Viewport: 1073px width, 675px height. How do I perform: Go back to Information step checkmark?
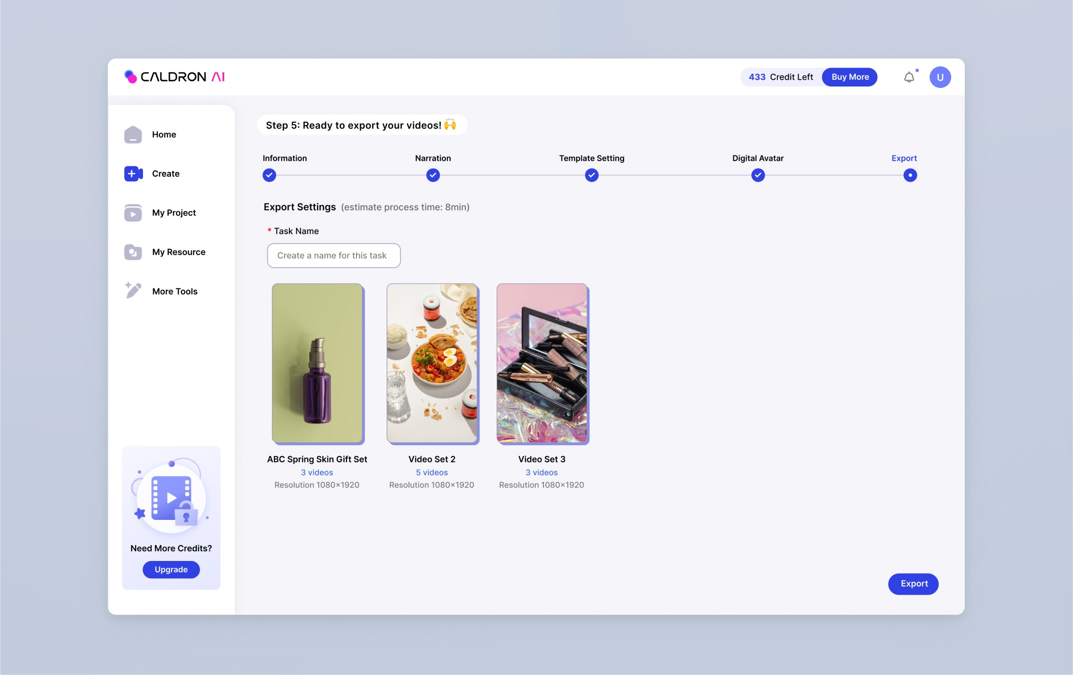point(269,175)
